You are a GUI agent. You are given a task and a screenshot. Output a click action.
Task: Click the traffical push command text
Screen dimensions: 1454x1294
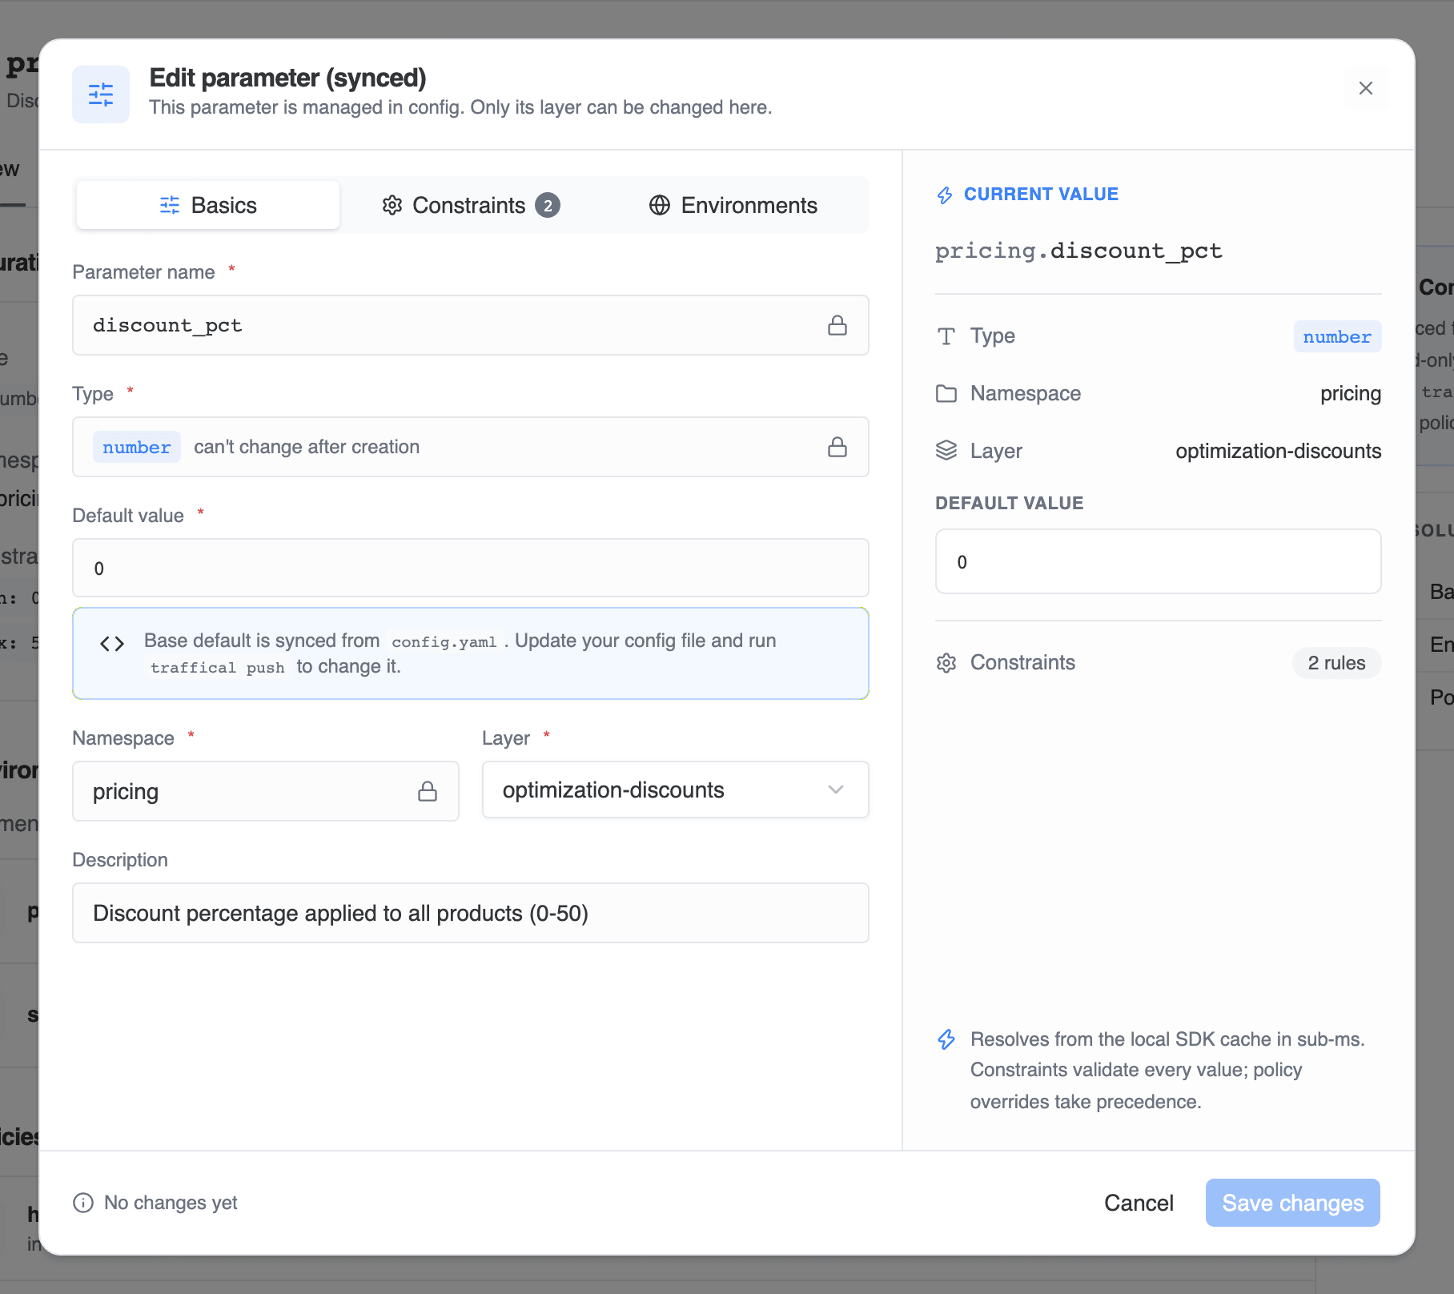pos(218,667)
